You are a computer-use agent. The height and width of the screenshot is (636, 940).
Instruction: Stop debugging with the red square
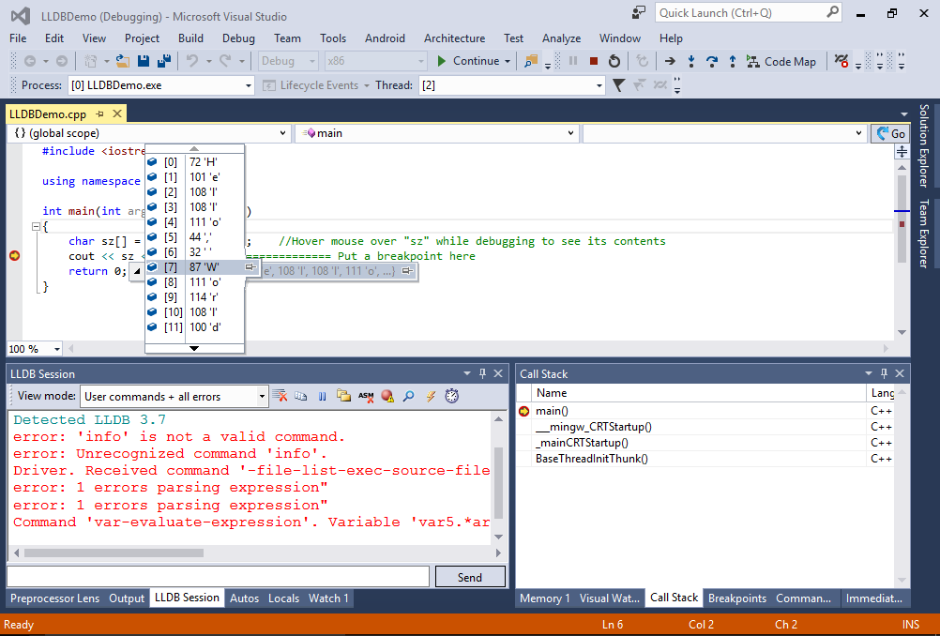594,61
